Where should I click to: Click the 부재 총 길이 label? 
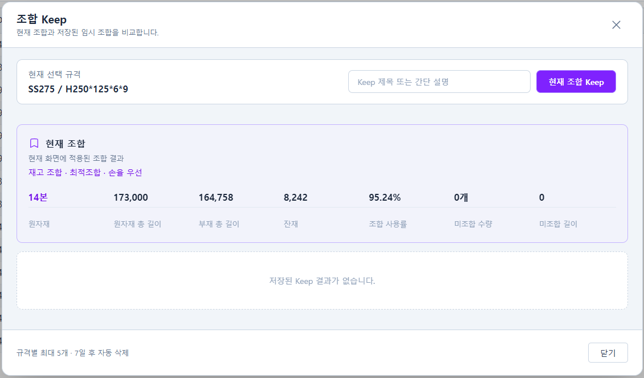(x=218, y=224)
